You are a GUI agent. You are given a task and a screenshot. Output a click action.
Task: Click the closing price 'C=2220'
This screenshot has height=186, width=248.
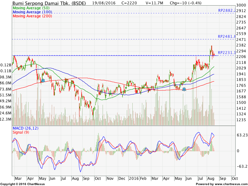(129, 3)
